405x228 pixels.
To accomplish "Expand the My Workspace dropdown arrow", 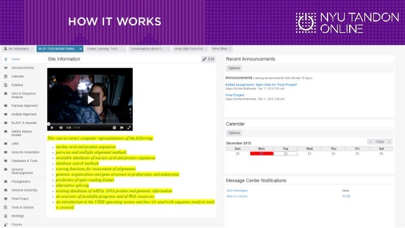I will tap(32, 49).
